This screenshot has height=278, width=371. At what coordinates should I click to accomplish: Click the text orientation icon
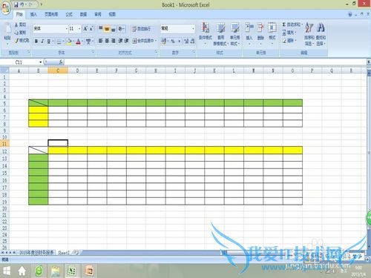point(121,29)
